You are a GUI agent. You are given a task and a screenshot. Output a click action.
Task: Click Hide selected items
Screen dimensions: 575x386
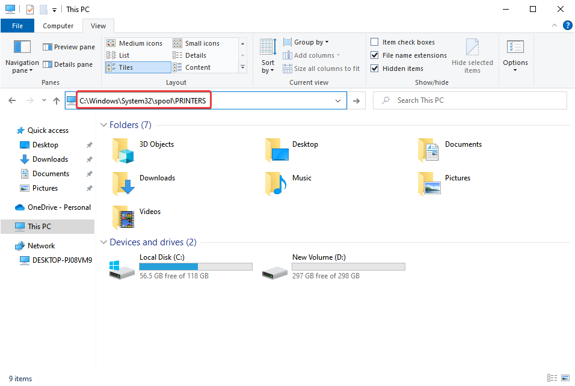pyautogui.click(x=472, y=56)
